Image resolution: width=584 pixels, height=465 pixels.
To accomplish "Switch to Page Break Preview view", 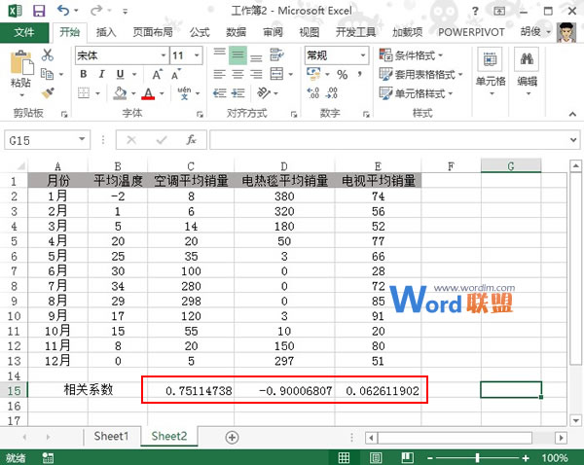I will 408,457.
